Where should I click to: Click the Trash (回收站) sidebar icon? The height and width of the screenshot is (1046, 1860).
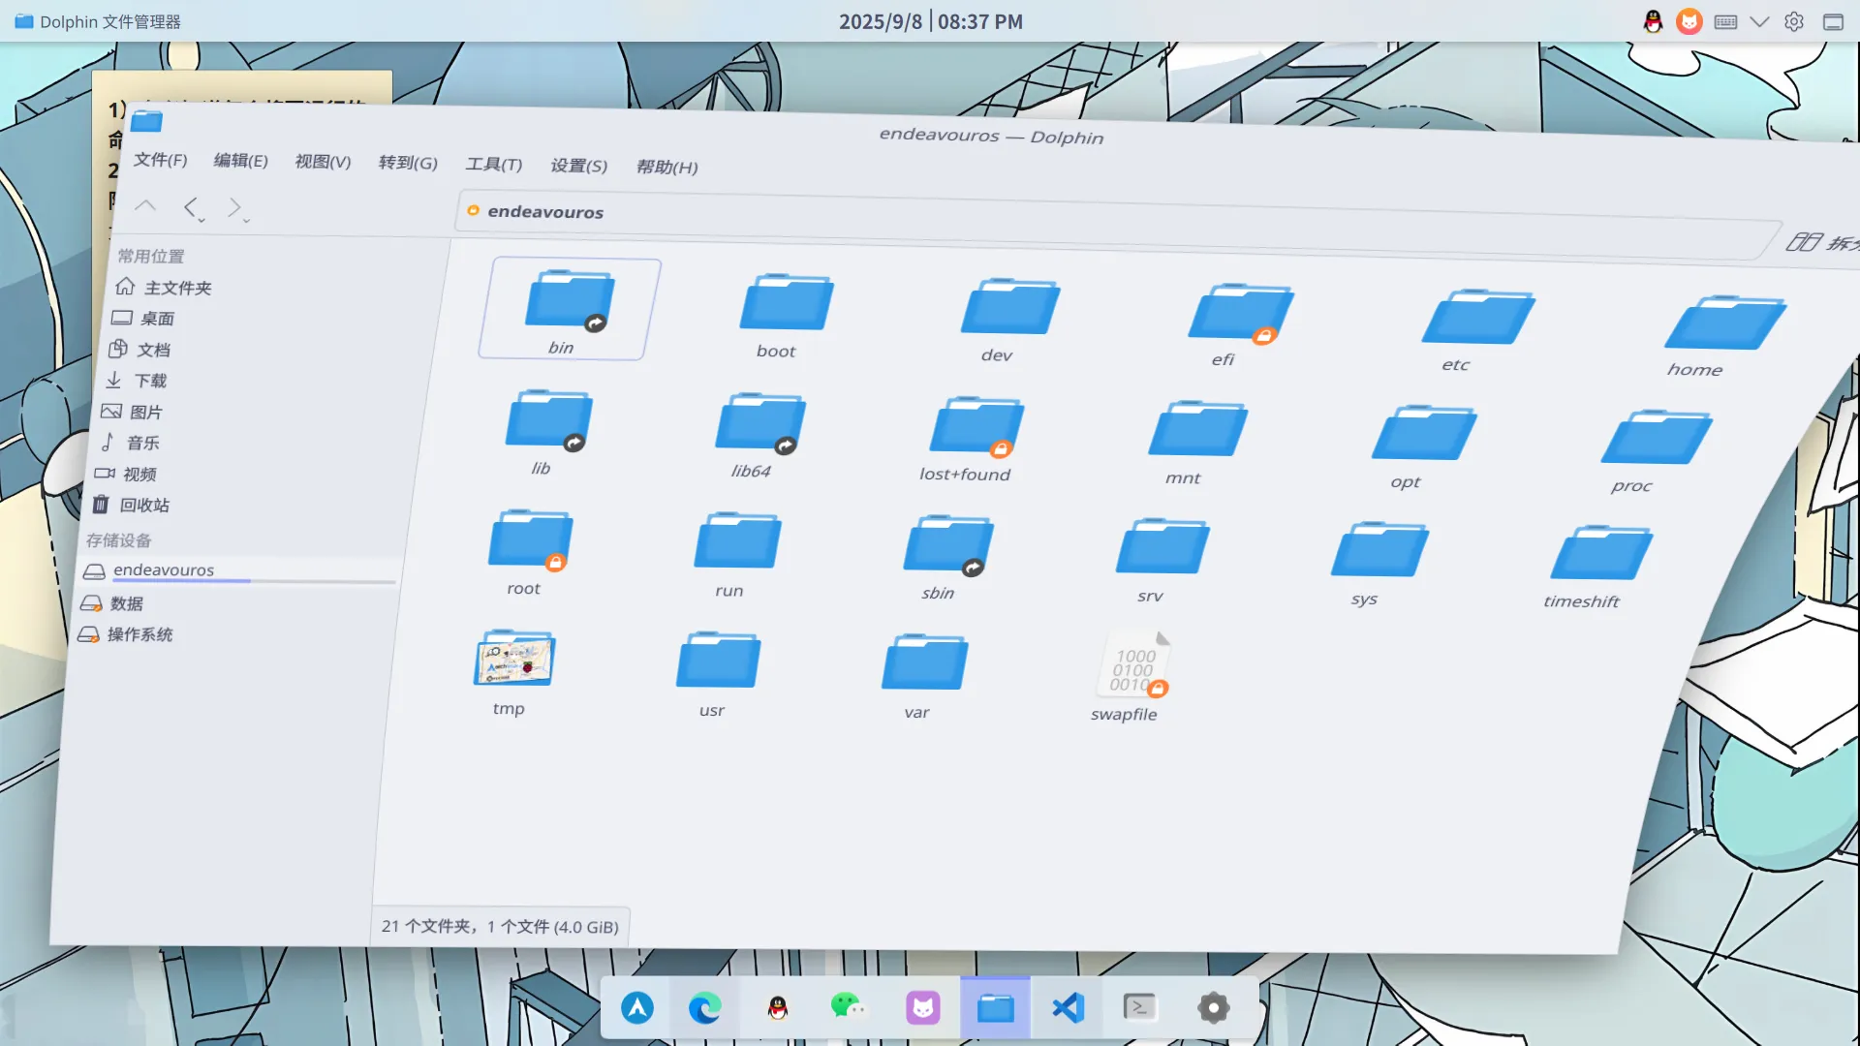(x=102, y=505)
